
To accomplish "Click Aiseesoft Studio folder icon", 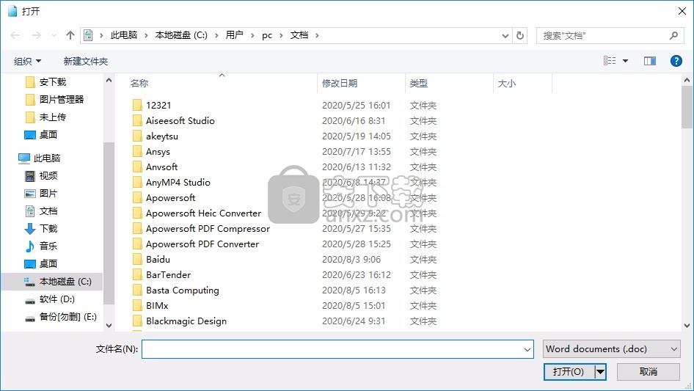I will (x=138, y=120).
